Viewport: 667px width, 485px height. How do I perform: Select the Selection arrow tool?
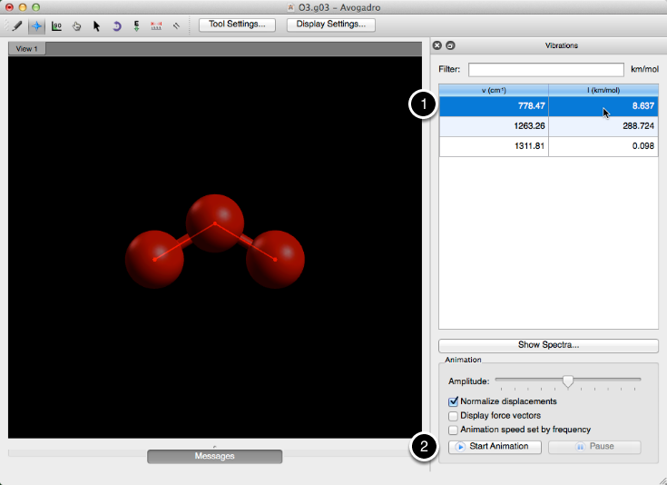96,25
